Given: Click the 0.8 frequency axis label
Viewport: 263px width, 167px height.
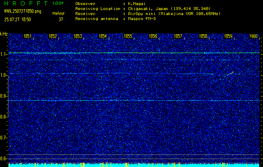Looking at the screenshot, I should click(3, 117).
